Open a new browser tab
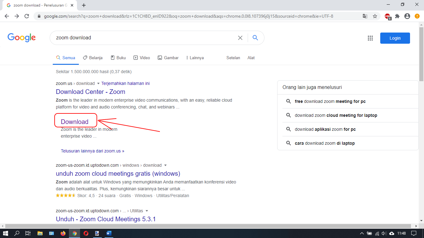 coord(84,5)
